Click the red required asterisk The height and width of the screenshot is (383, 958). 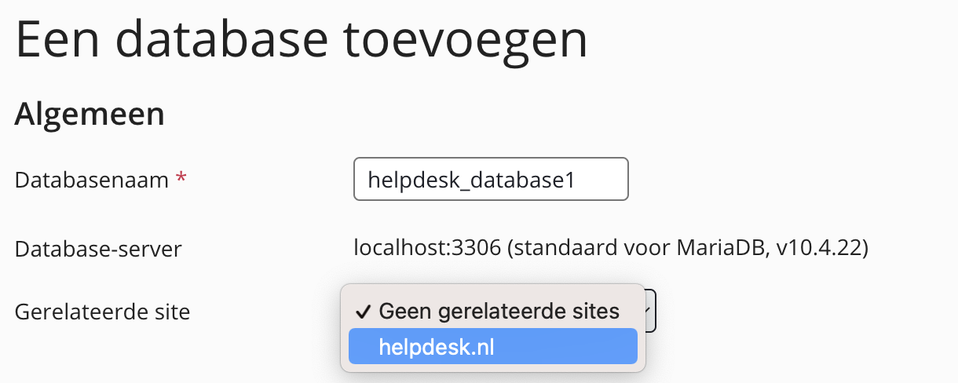coord(181,180)
